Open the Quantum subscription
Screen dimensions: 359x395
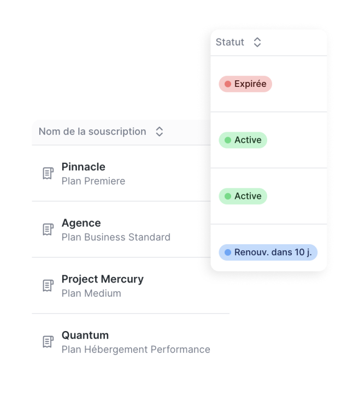point(85,335)
